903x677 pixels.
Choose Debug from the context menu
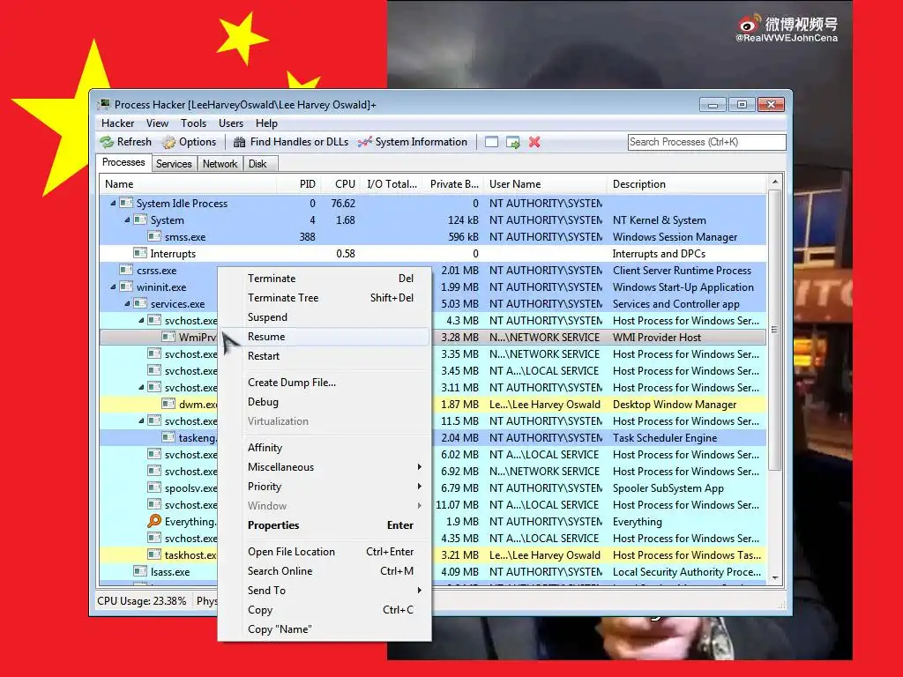click(325, 402)
